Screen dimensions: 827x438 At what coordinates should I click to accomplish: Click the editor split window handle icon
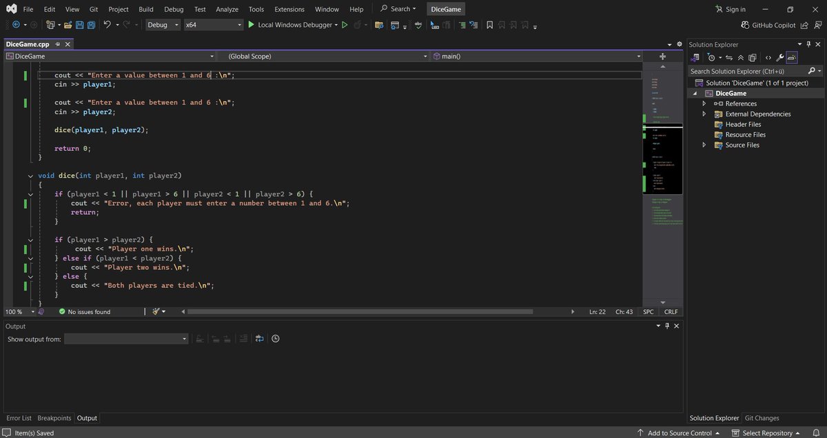pyautogui.click(x=662, y=56)
